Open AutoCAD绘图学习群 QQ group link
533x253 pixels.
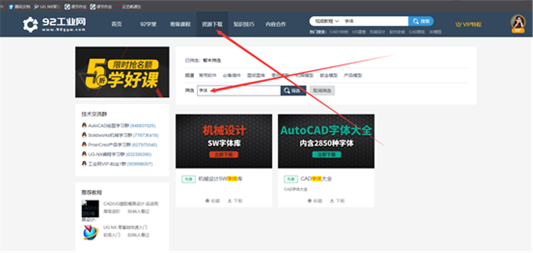point(121,126)
